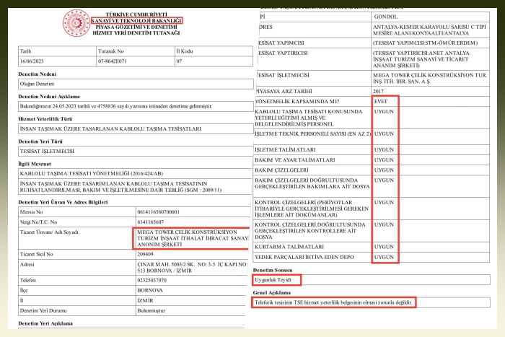The height and width of the screenshot is (337, 505).
Task: Select UYGUN beside Kurtarma Talimatları
Action: 385,247
